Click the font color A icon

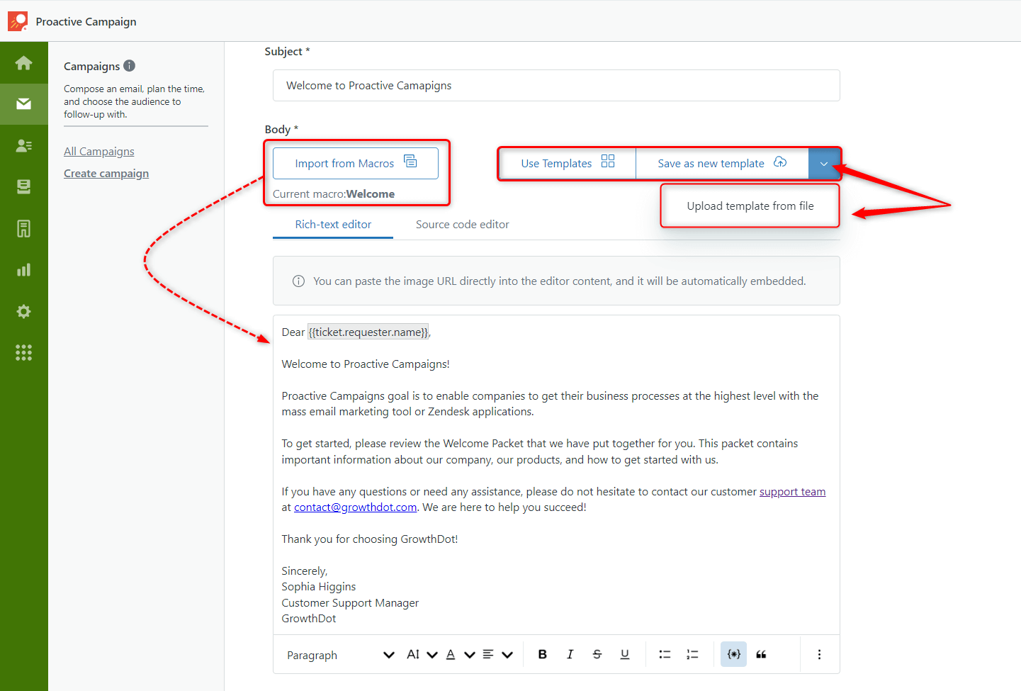[451, 654]
